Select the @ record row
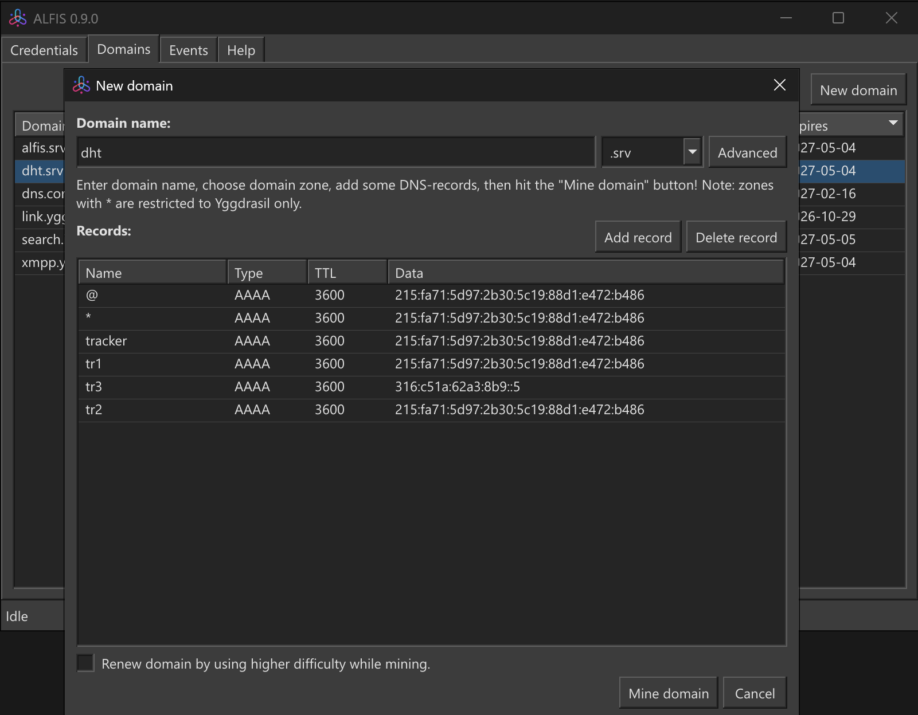This screenshot has height=715, width=918. pyautogui.click(x=432, y=296)
